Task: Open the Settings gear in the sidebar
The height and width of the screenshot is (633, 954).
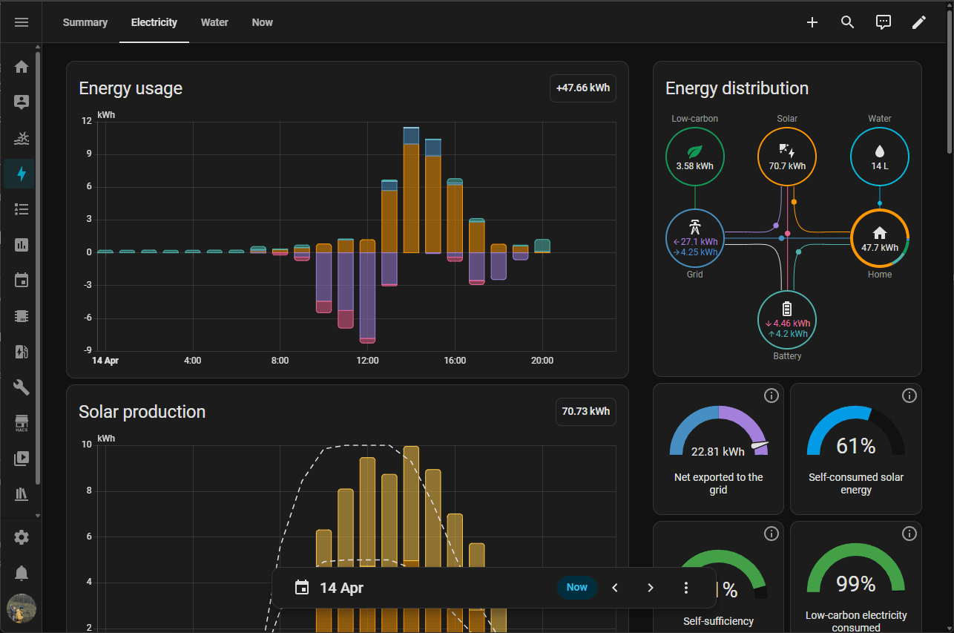Action: point(21,537)
